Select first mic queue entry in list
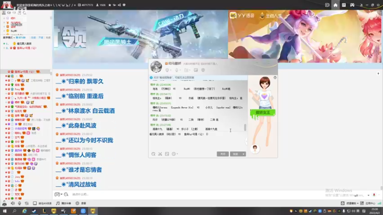This screenshot has width=383, height=215. click(24, 43)
